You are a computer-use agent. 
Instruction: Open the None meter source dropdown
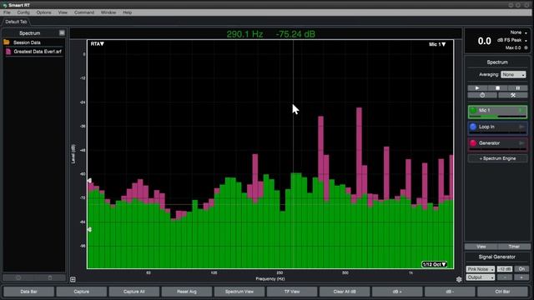pos(518,32)
